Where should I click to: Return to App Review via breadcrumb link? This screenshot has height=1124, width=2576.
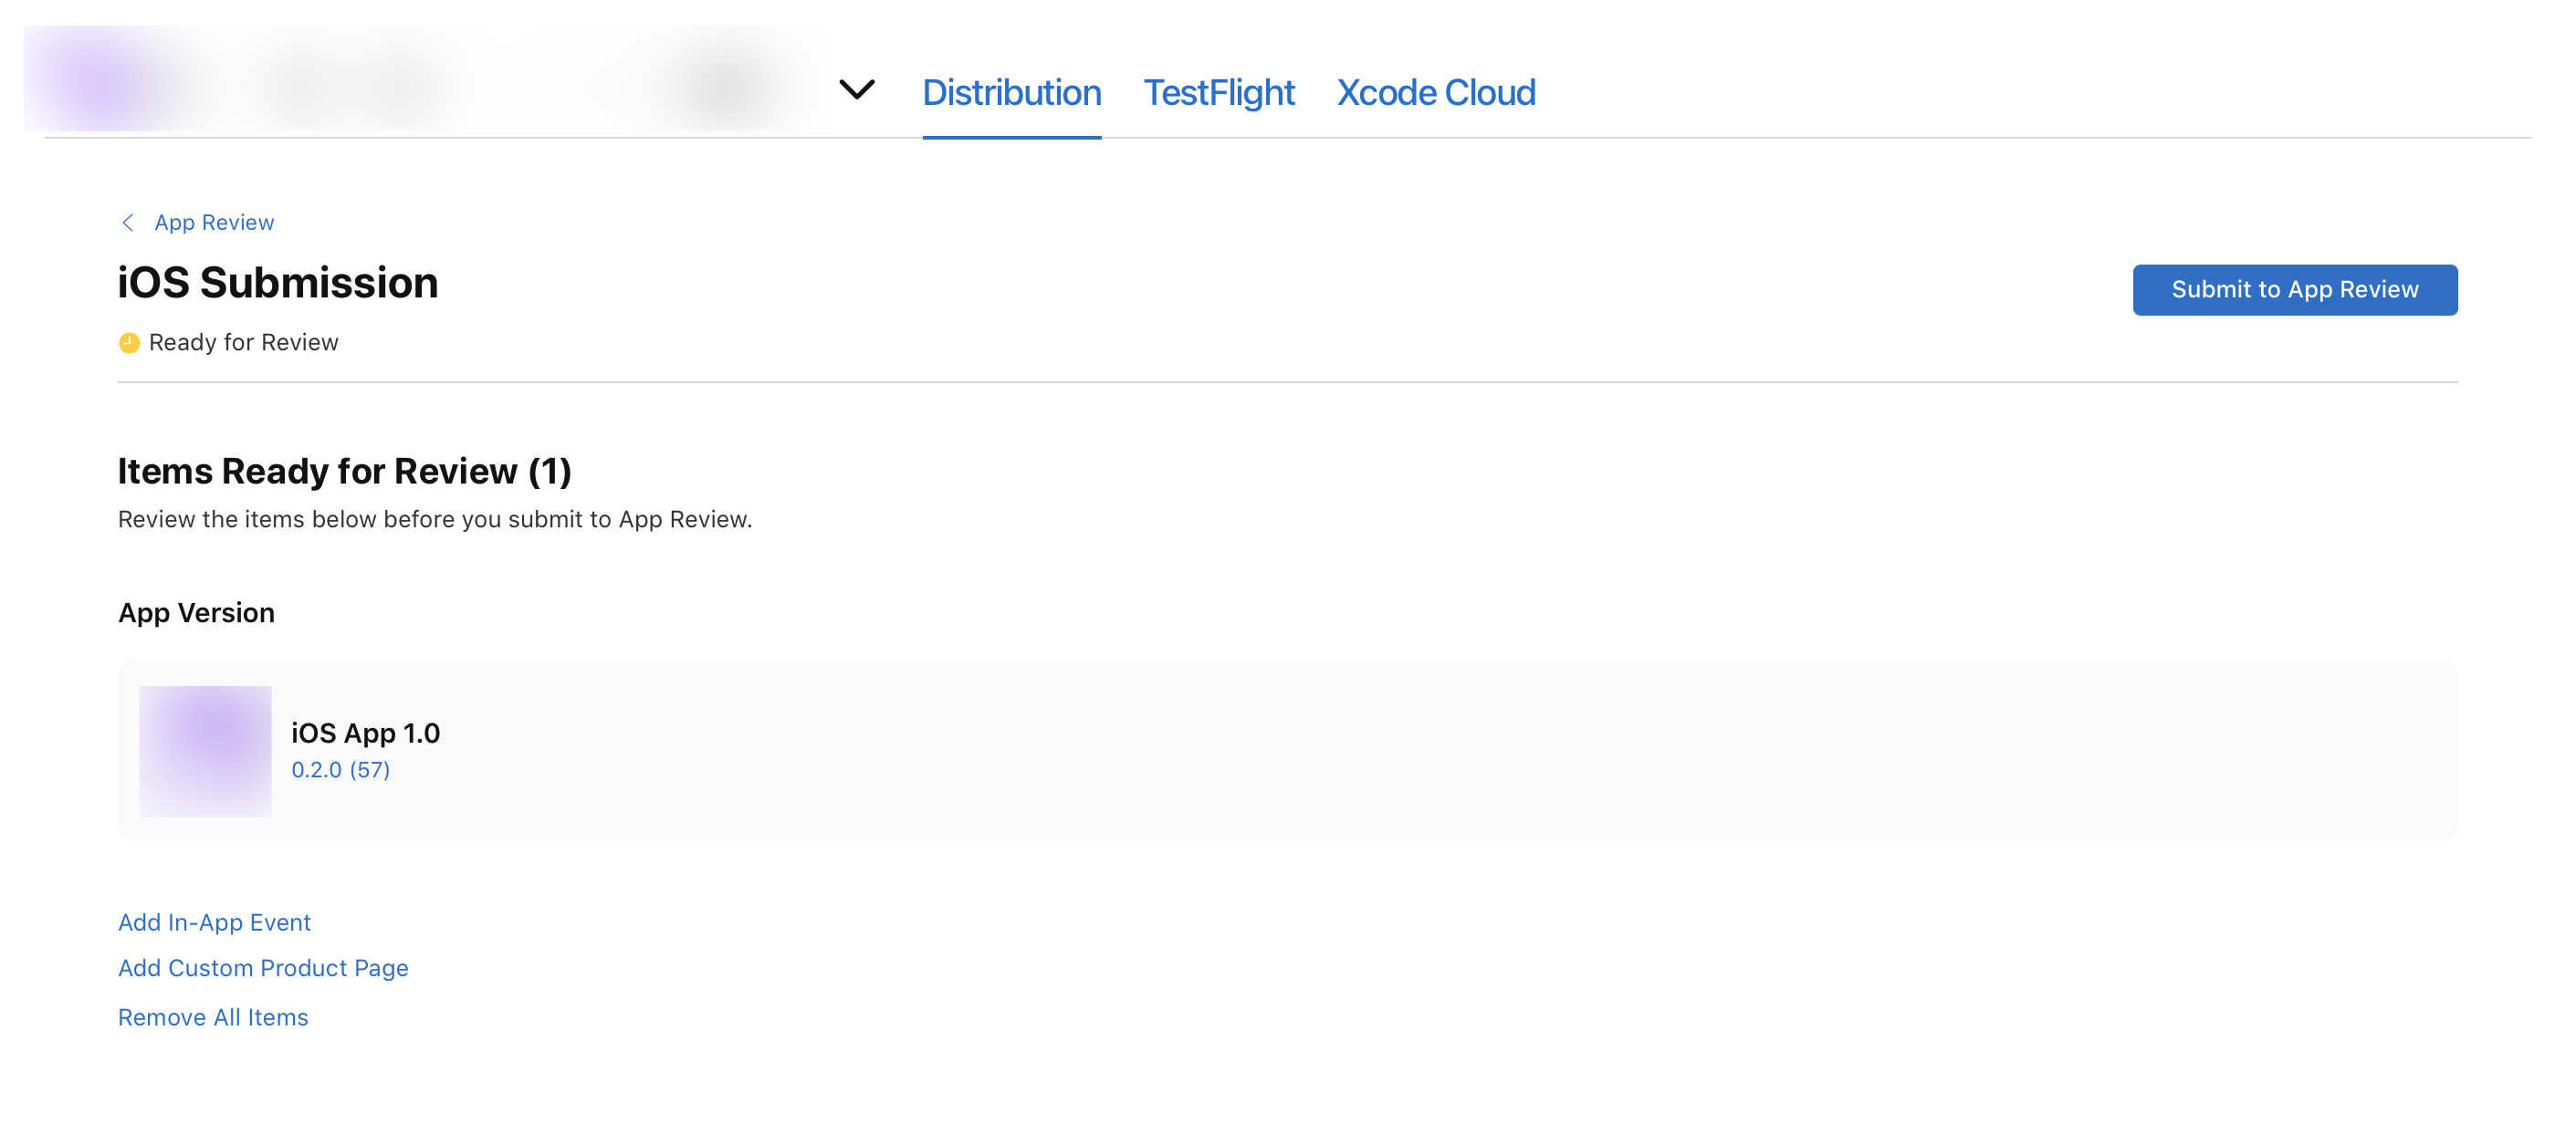coord(213,223)
